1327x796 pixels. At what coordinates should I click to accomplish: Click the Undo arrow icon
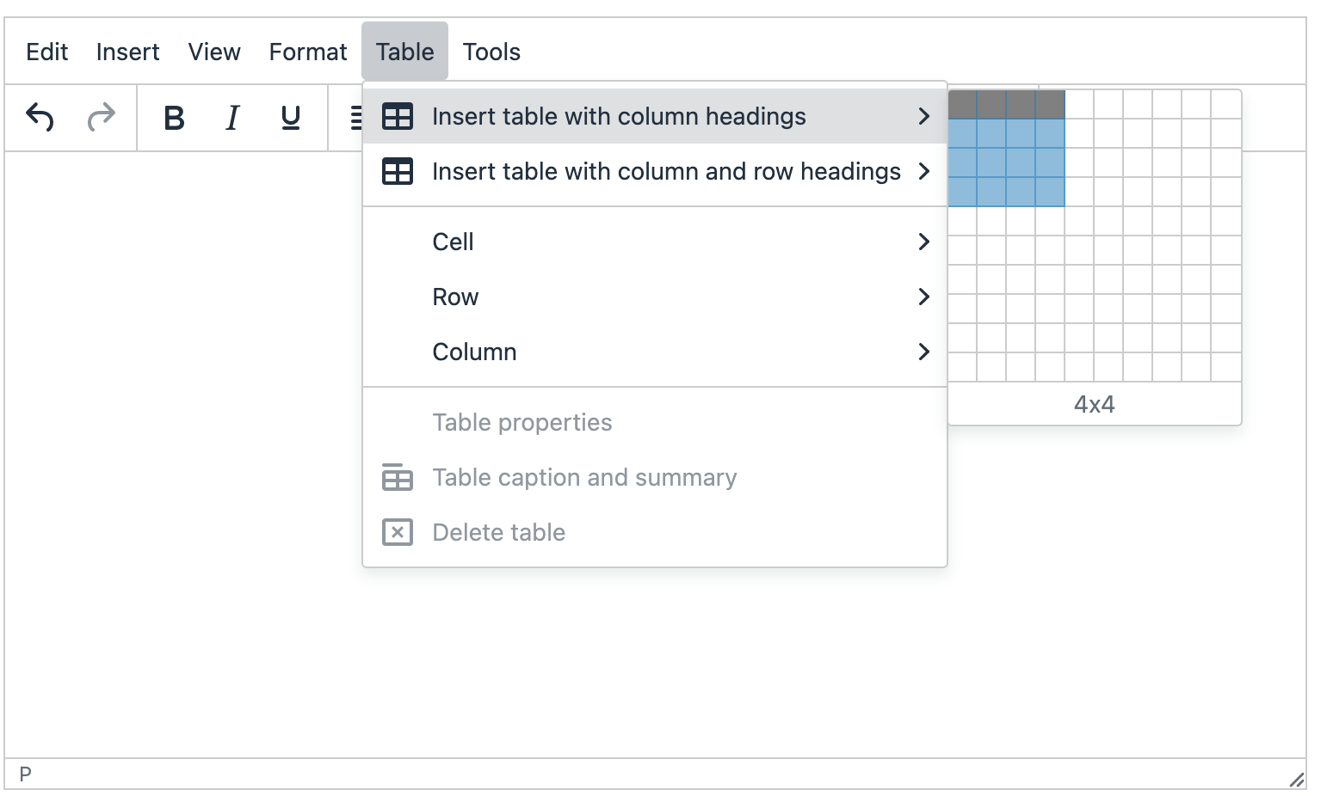pyautogui.click(x=40, y=117)
